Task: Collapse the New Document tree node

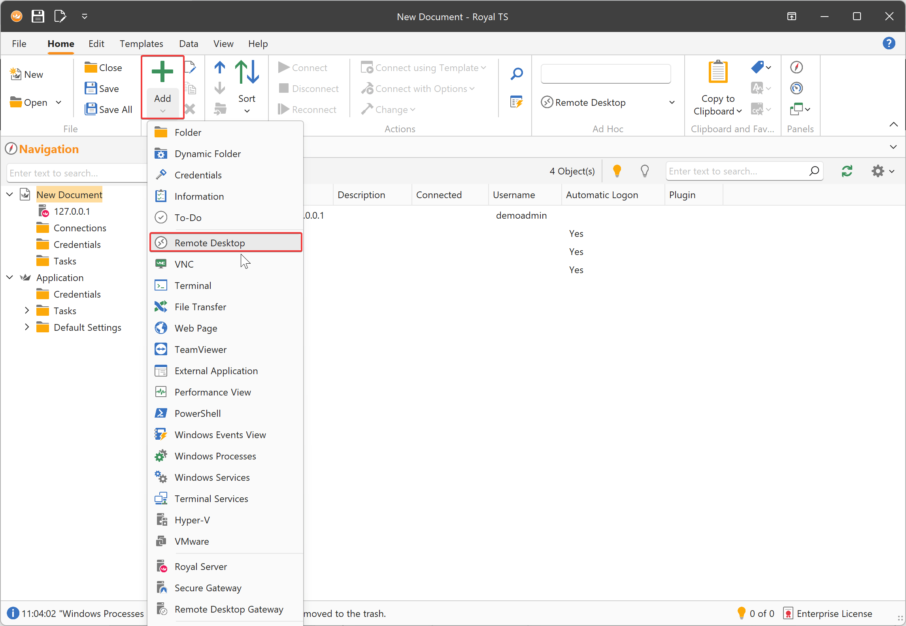Action: tap(9, 194)
